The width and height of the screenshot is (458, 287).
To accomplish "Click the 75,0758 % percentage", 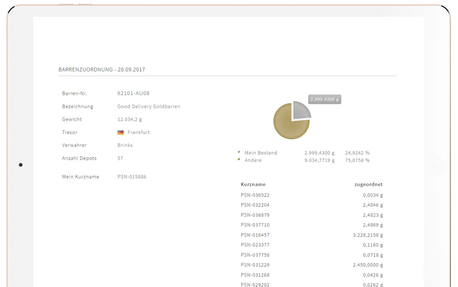I will pyautogui.click(x=357, y=160).
